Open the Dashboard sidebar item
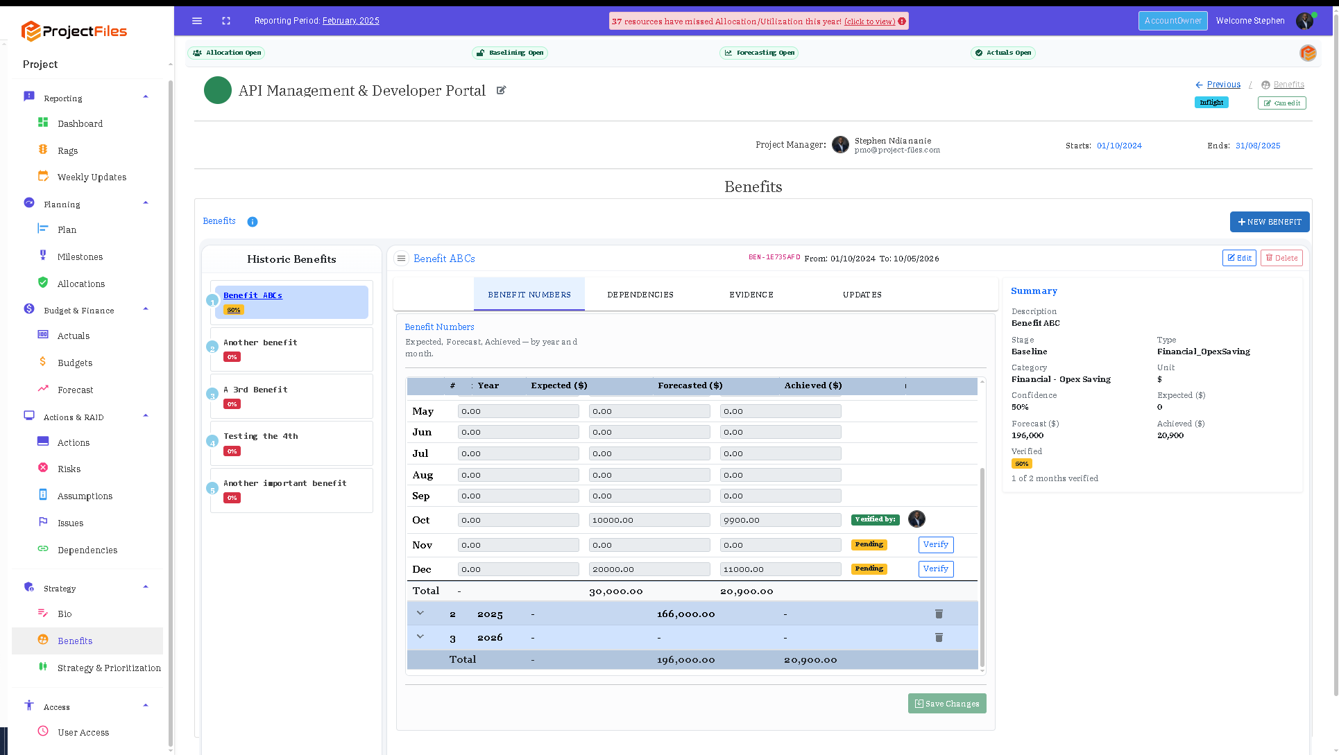The height and width of the screenshot is (755, 1339). tap(80, 123)
